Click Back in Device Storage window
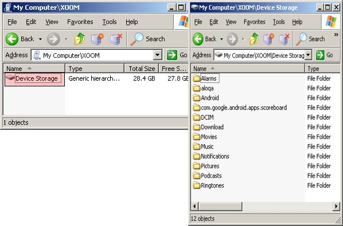 coord(205,39)
